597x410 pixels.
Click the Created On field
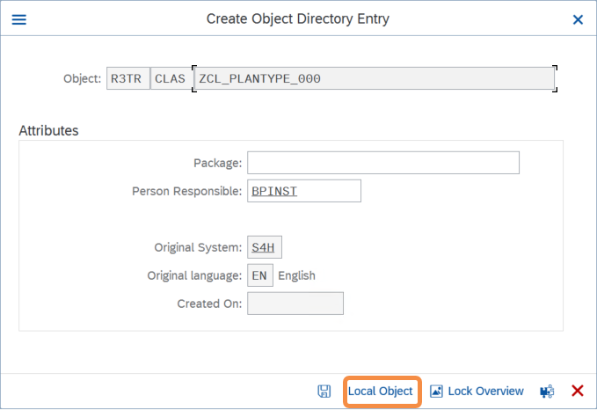coord(295,304)
